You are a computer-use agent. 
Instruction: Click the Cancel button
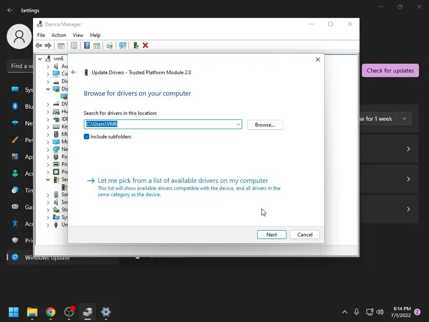tap(305, 235)
